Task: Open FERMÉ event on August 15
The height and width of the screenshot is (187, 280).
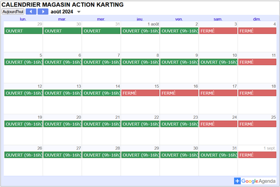Action: [x=140, y=93]
